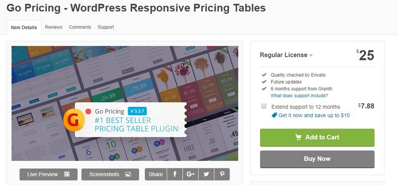The image size is (398, 185).
Task: Click the image icon on the Screenshots button
Action: tap(128, 174)
